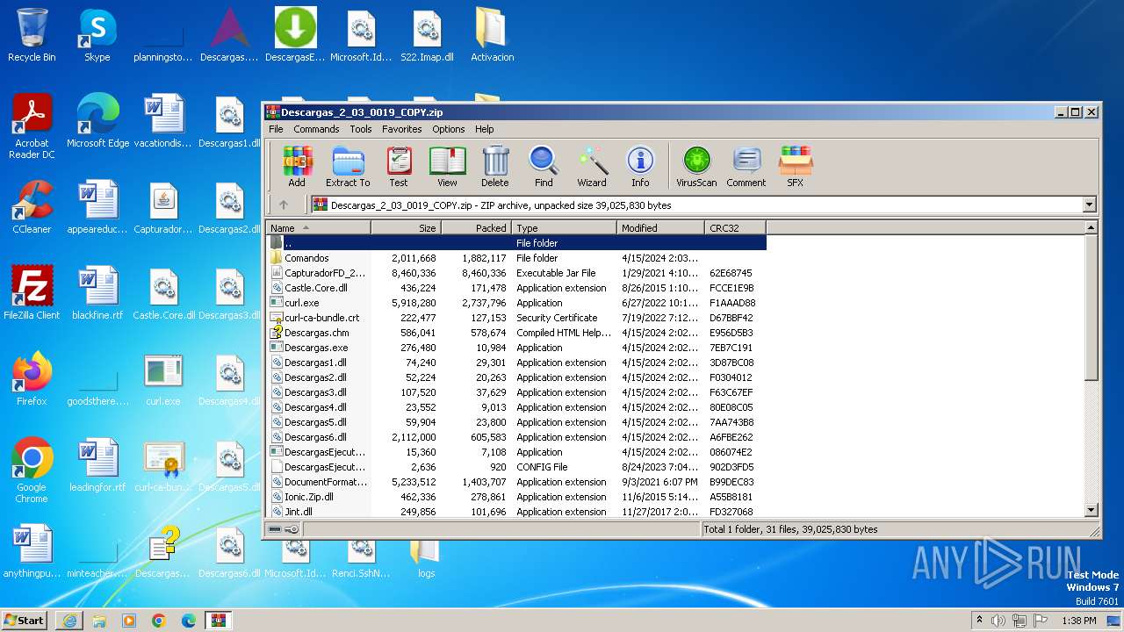Open the Help menu
Screen dimensions: 1124x632
[485, 129]
